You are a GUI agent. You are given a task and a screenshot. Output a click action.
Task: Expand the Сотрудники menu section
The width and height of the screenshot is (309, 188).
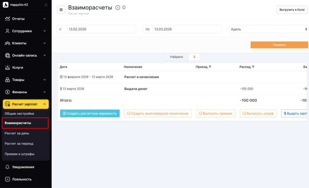[x=26, y=31]
